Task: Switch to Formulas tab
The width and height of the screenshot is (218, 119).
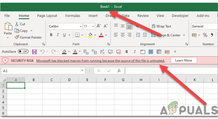Action: click(x=73, y=16)
